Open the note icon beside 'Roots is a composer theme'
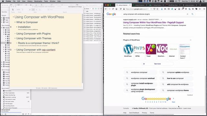The width and height of the screenshot is (207, 116). click(x=11, y=43)
